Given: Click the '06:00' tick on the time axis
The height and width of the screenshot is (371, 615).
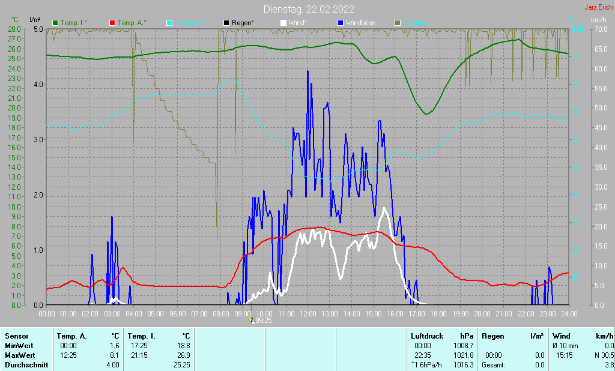Looking at the screenshot, I should point(177,314).
